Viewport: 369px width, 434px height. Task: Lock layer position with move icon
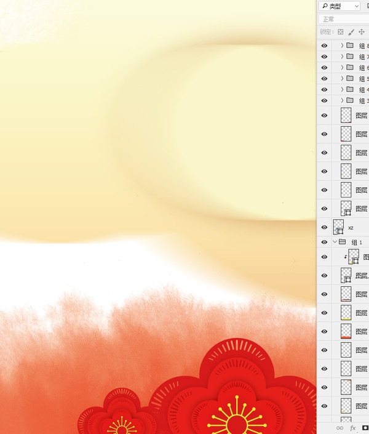tap(362, 32)
